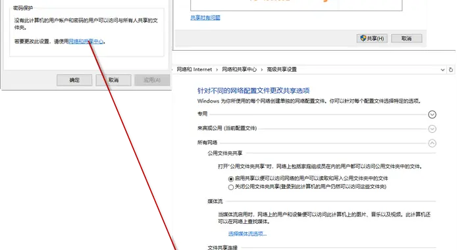Screen dimensions: 474x250
Task: Click the 密码保护 group label
Action: pyautogui.click(x=23, y=8)
